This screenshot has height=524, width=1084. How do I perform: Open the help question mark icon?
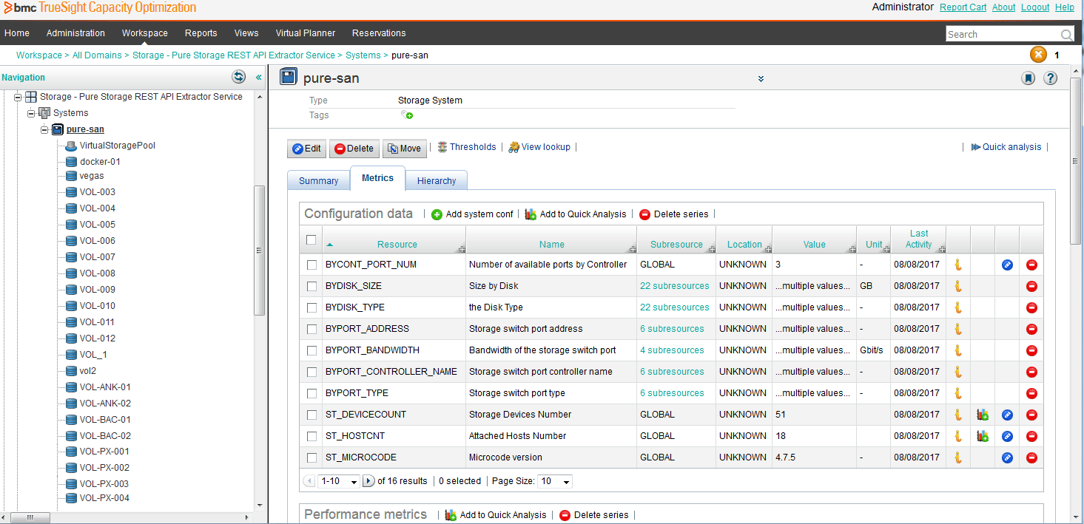click(1050, 78)
